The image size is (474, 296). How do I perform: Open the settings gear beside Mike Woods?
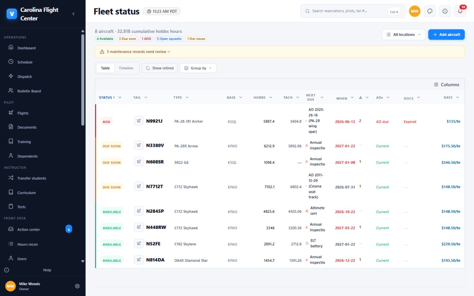[x=77, y=286]
